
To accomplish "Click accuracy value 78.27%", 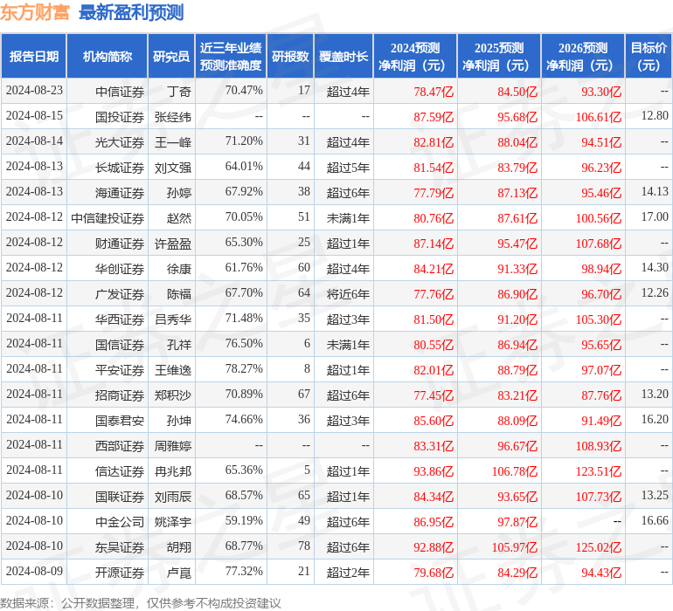I will click(244, 368).
